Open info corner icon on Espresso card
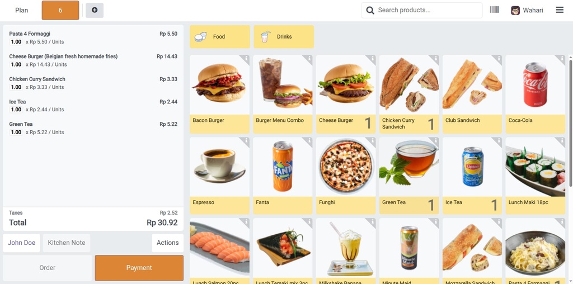The width and height of the screenshot is (573, 284). [246, 140]
